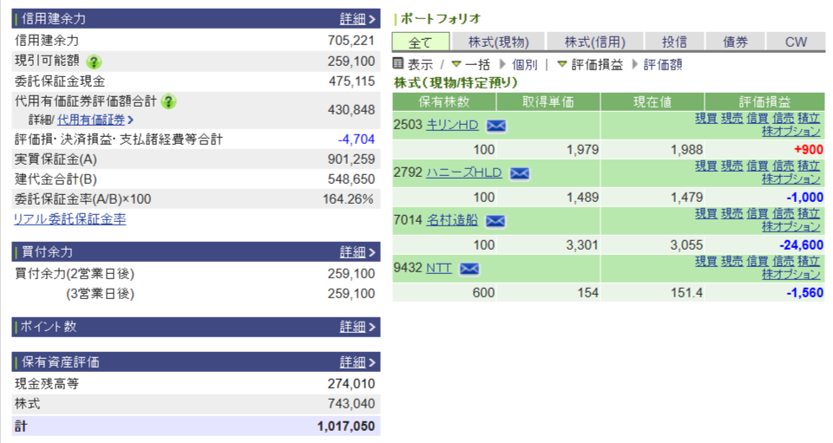Open the キリンHD stock link
The image size is (833, 443).
click(x=452, y=125)
